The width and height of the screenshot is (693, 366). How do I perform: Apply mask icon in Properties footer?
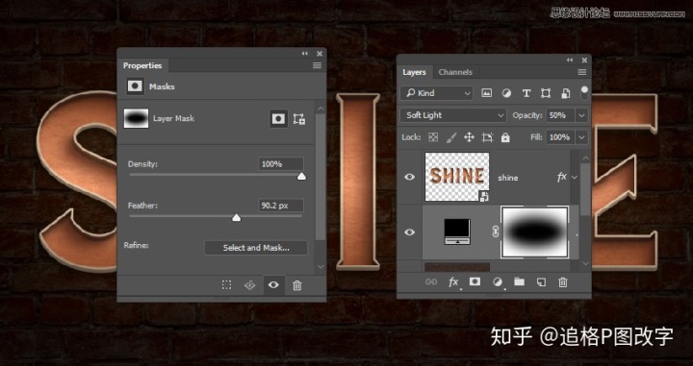point(249,285)
